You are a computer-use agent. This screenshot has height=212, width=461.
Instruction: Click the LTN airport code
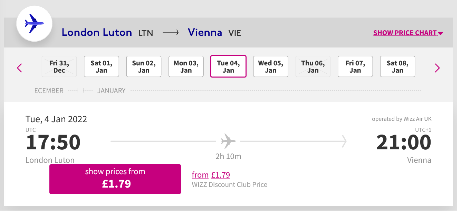(145, 33)
